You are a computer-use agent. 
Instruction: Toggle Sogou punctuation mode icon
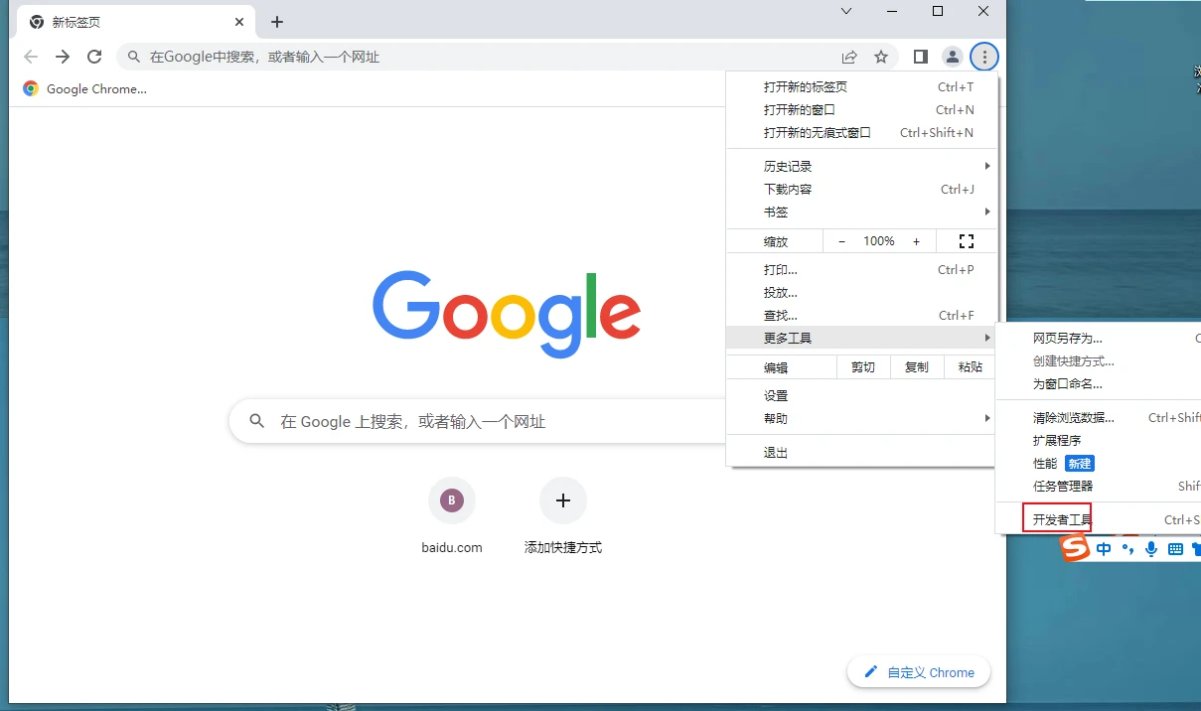(1127, 548)
